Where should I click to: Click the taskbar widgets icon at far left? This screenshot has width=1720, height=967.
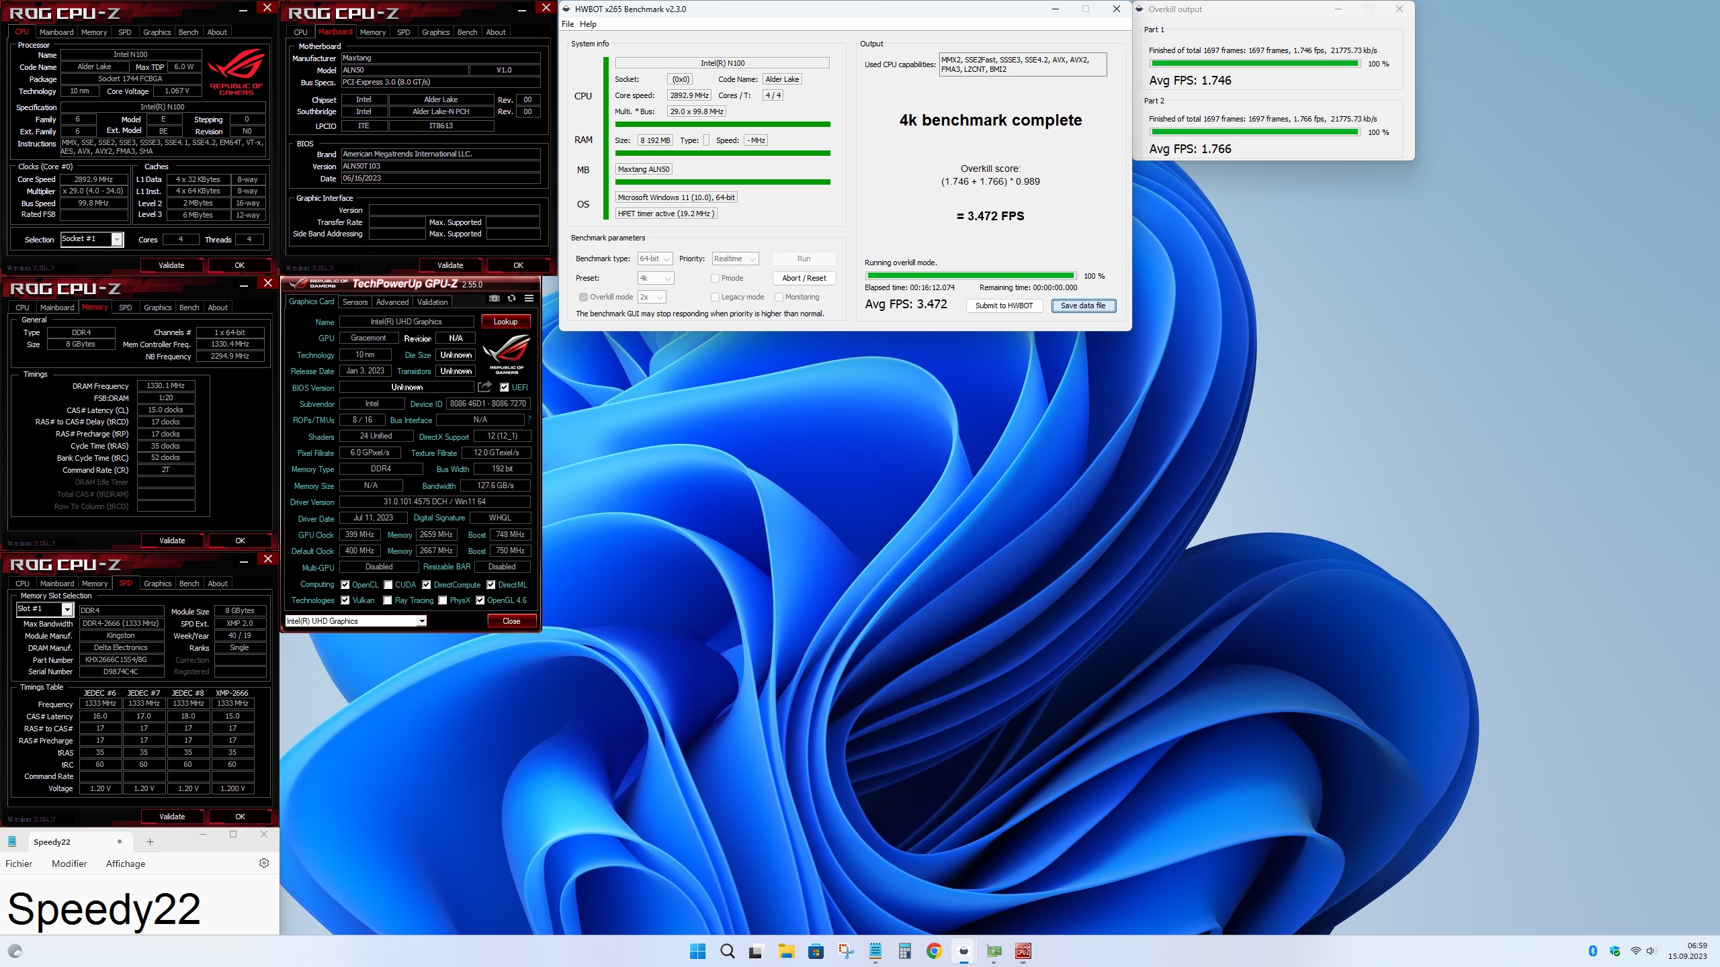(15, 951)
